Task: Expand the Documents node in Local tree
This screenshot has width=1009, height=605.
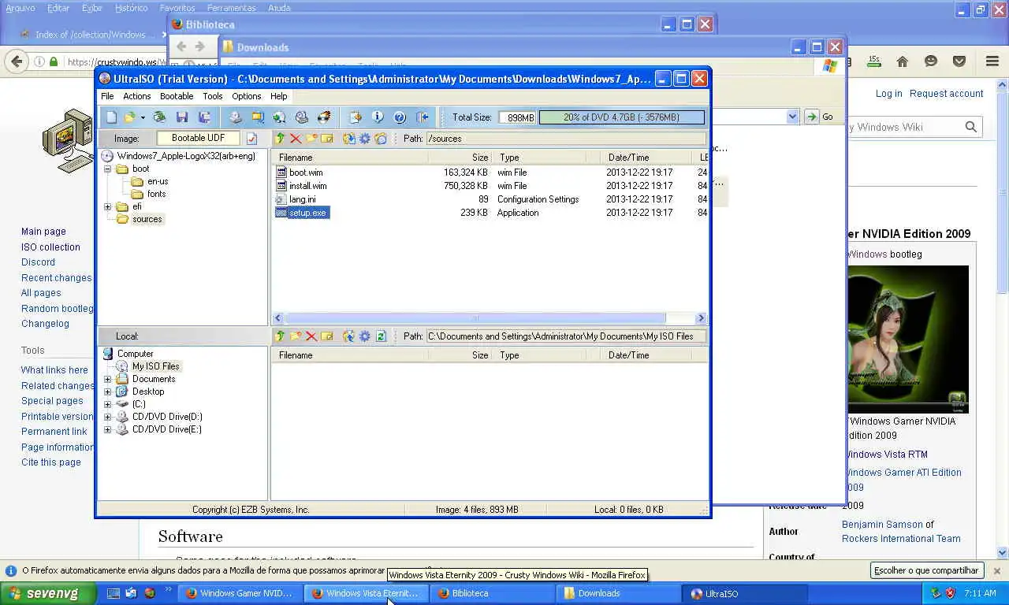Action: (108, 379)
